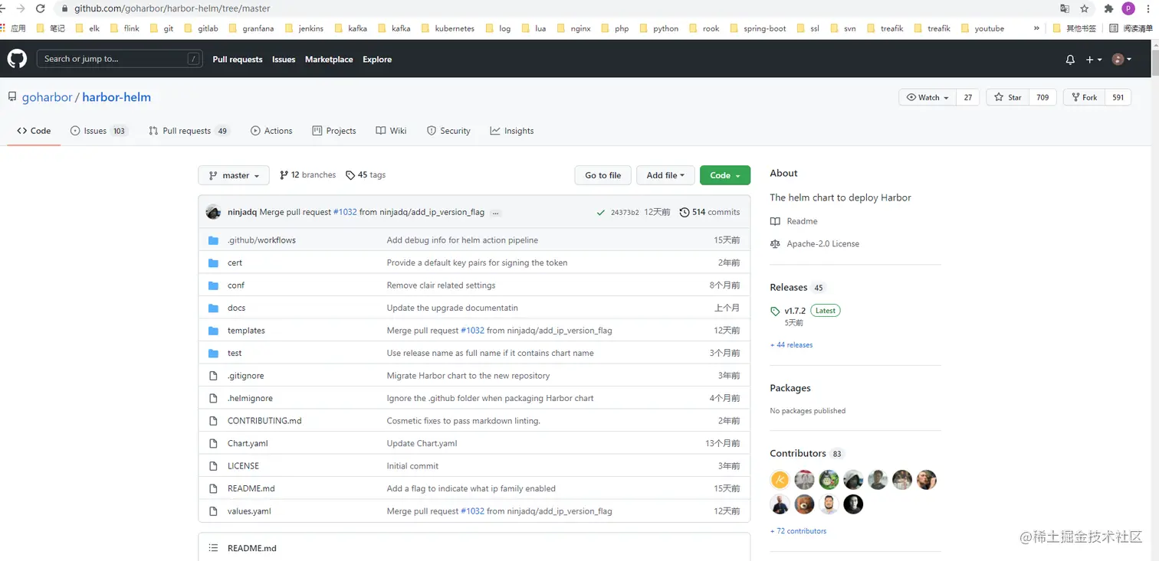Open the Chrome profile avatar
The height and width of the screenshot is (561, 1159).
click(1128, 8)
